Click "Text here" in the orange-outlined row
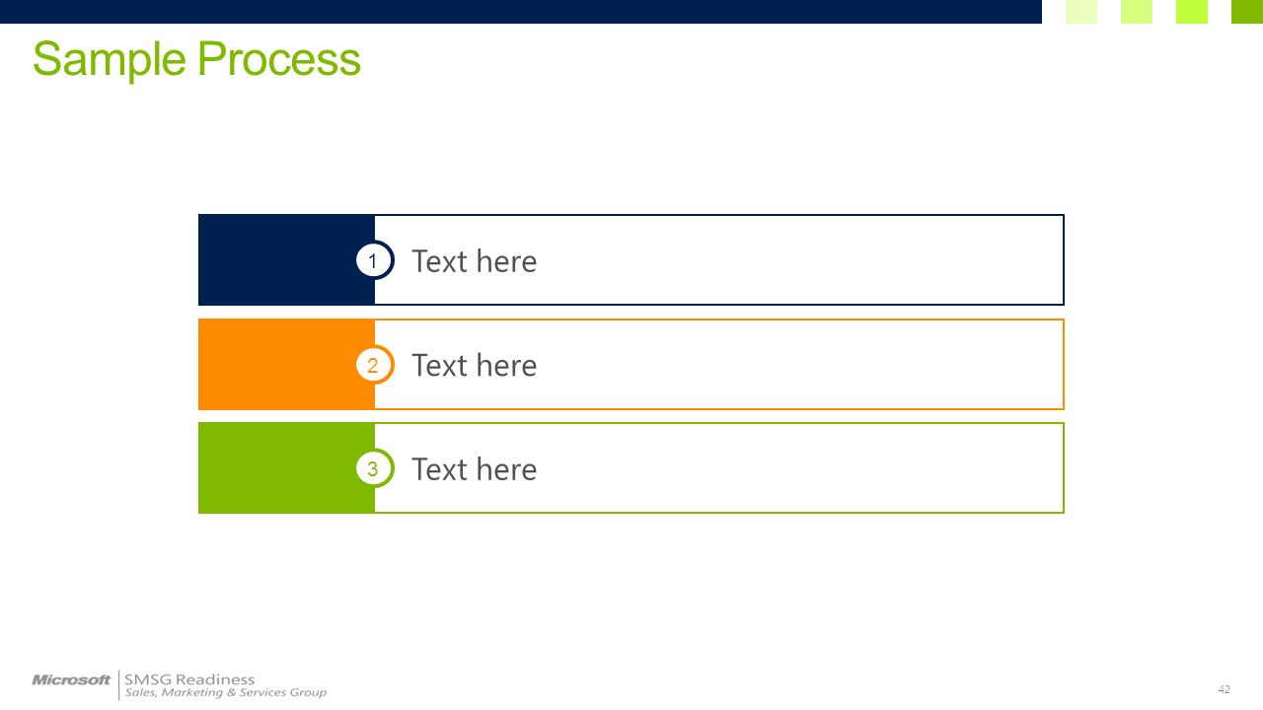This screenshot has width=1263, height=710. click(474, 366)
